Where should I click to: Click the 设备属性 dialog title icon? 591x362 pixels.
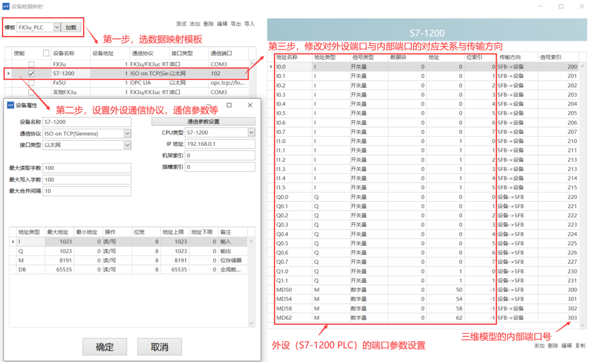[11, 105]
